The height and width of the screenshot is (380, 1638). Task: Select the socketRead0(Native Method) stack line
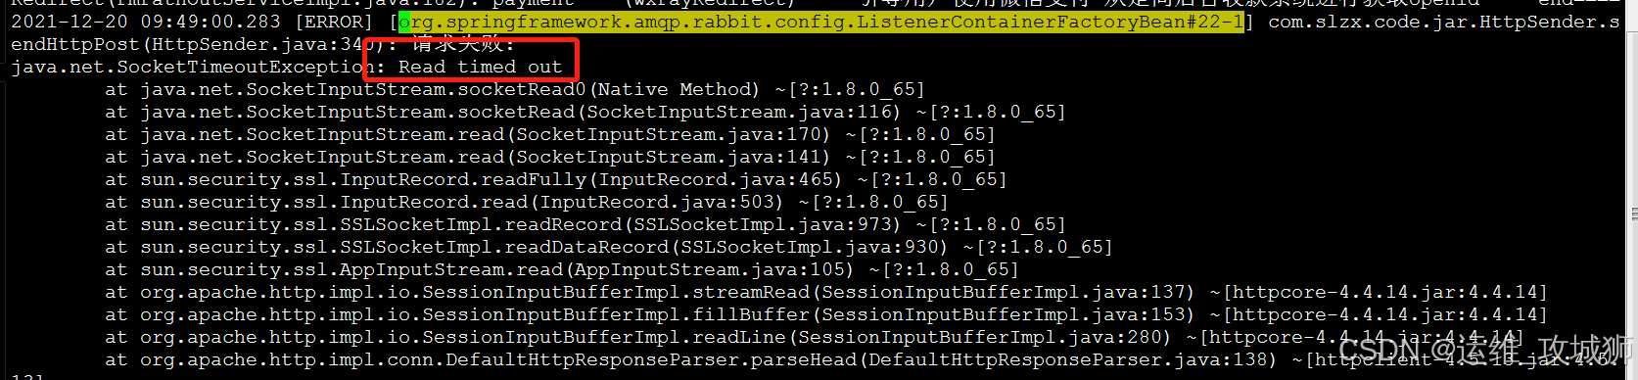pos(515,89)
